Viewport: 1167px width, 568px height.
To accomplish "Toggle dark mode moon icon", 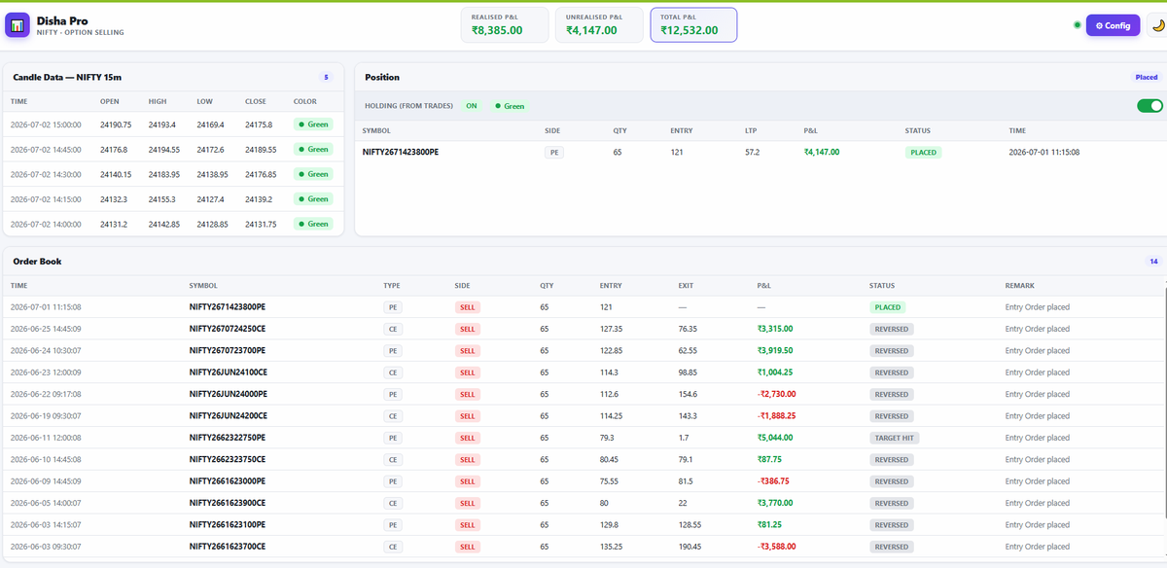I will pos(1157,25).
